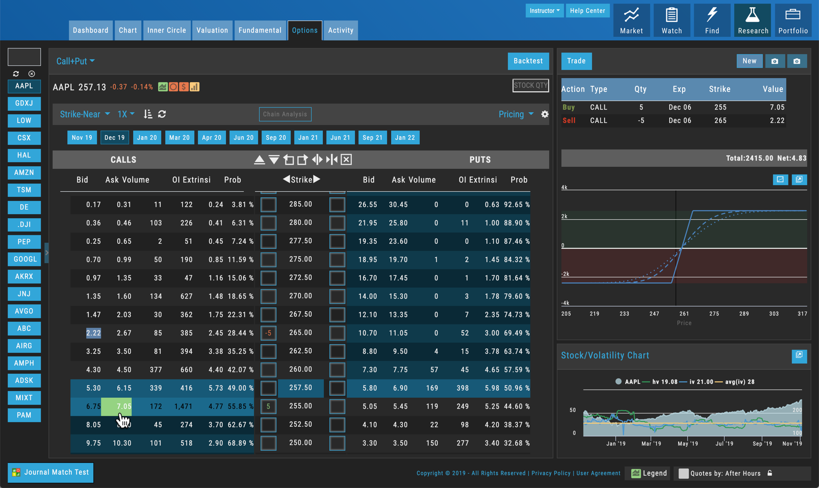Check the put box for 280.00 strike
Viewport: 819px width, 488px height.
tap(337, 223)
